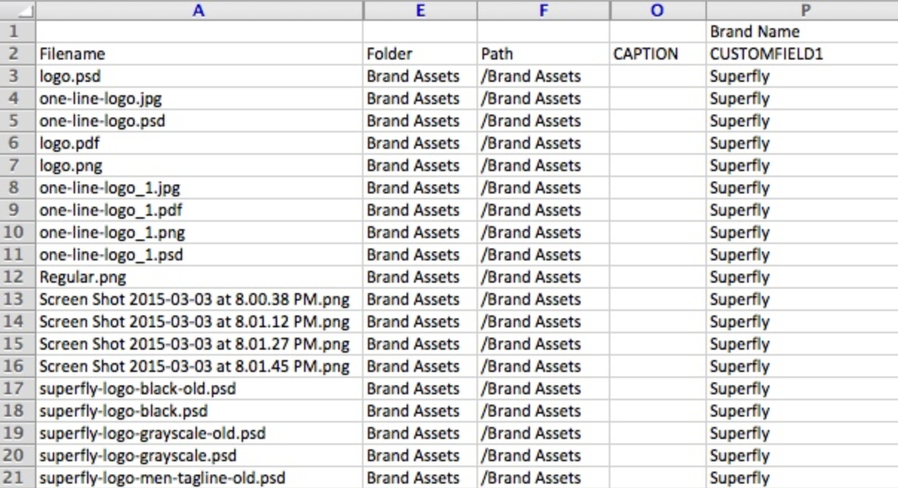Click Superfly cell in row 10
The image size is (898, 488).
point(802,232)
